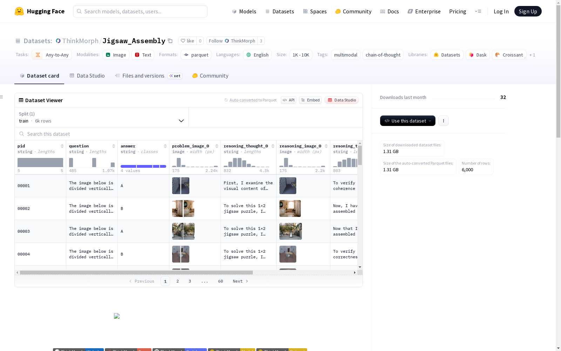Select the parquet format tag

pos(196,55)
